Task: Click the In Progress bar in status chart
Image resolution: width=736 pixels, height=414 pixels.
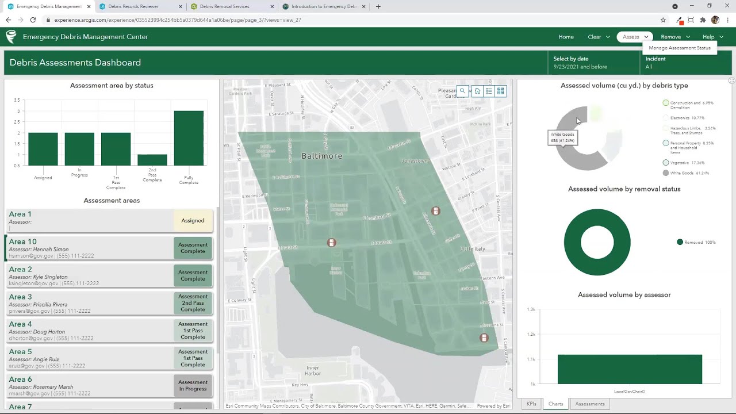Action: [x=79, y=149]
